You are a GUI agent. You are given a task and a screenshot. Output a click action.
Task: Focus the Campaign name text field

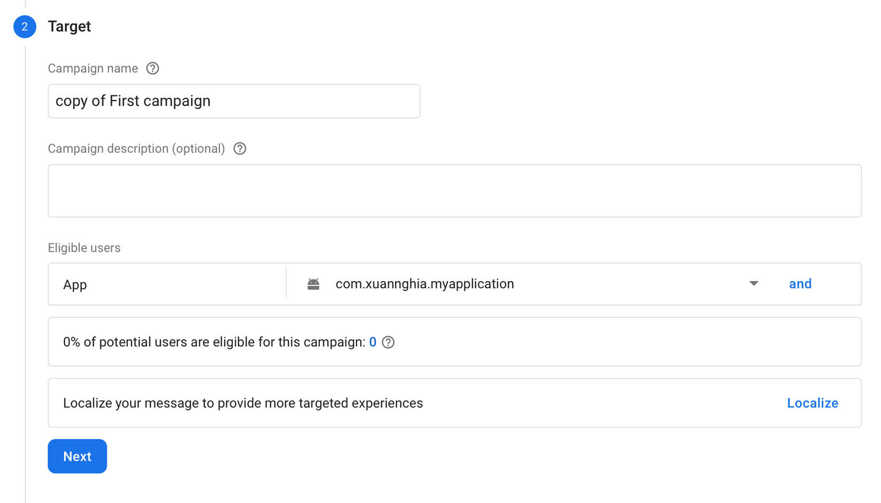(x=234, y=101)
